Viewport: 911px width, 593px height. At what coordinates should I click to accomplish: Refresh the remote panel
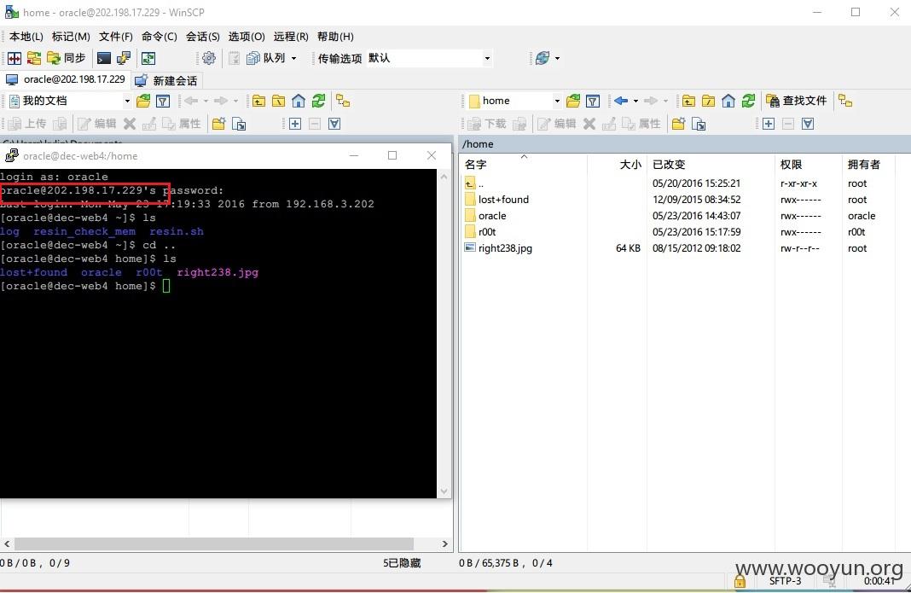click(x=748, y=102)
